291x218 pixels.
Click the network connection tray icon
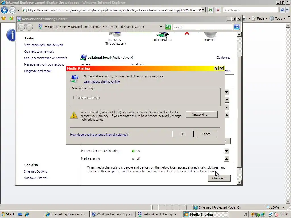(x=271, y=215)
